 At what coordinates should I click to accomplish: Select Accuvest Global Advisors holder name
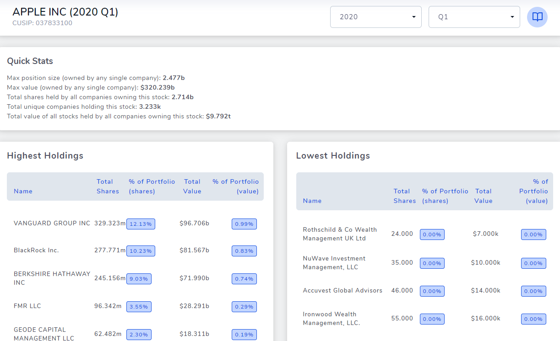tap(343, 290)
